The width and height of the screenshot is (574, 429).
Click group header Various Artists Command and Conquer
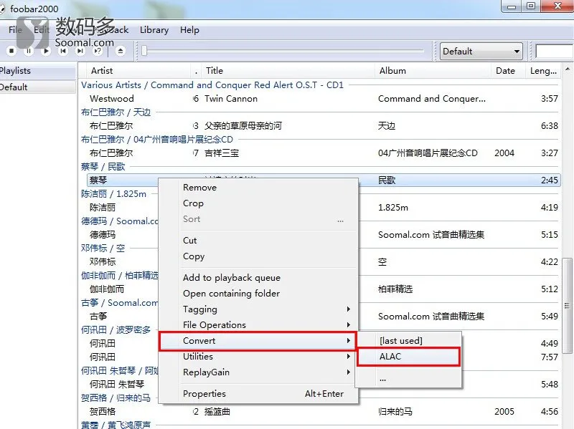pos(212,85)
